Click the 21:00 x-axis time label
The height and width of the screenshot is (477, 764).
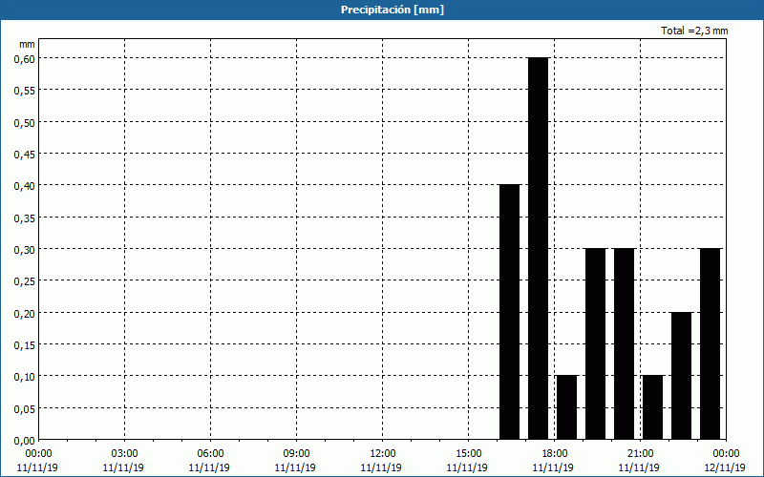[x=640, y=454]
